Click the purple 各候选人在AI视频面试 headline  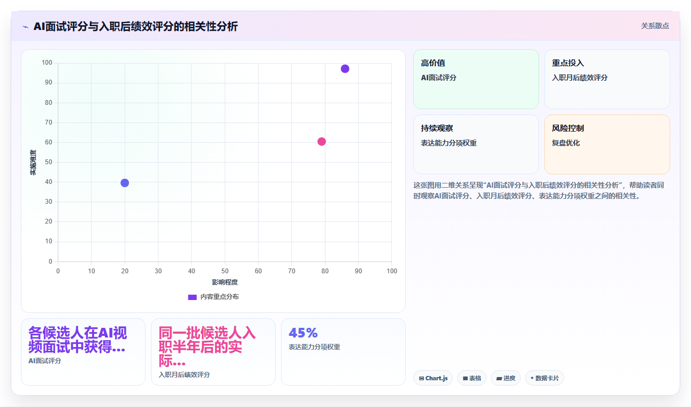click(78, 340)
